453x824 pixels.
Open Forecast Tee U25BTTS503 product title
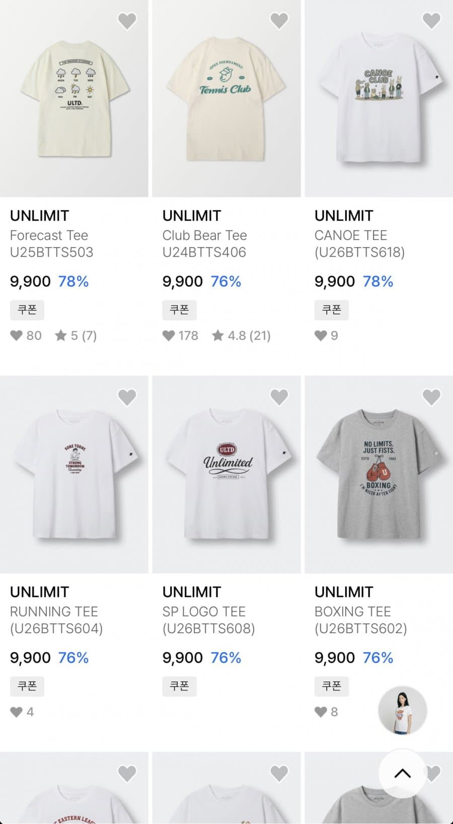[52, 244]
